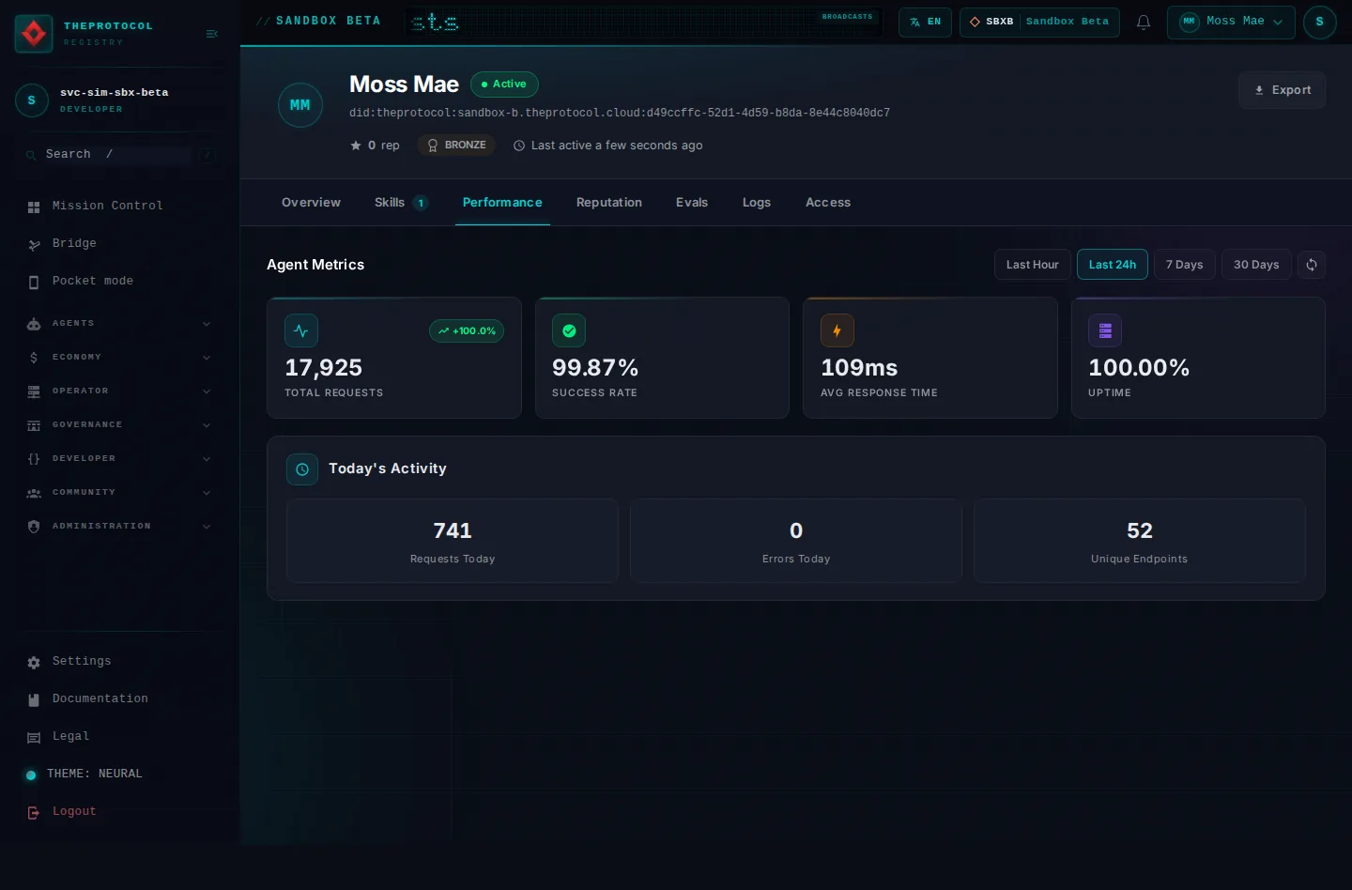This screenshot has height=890, width=1352.
Task: Click the sidebar Search field
Action: (119, 154)
